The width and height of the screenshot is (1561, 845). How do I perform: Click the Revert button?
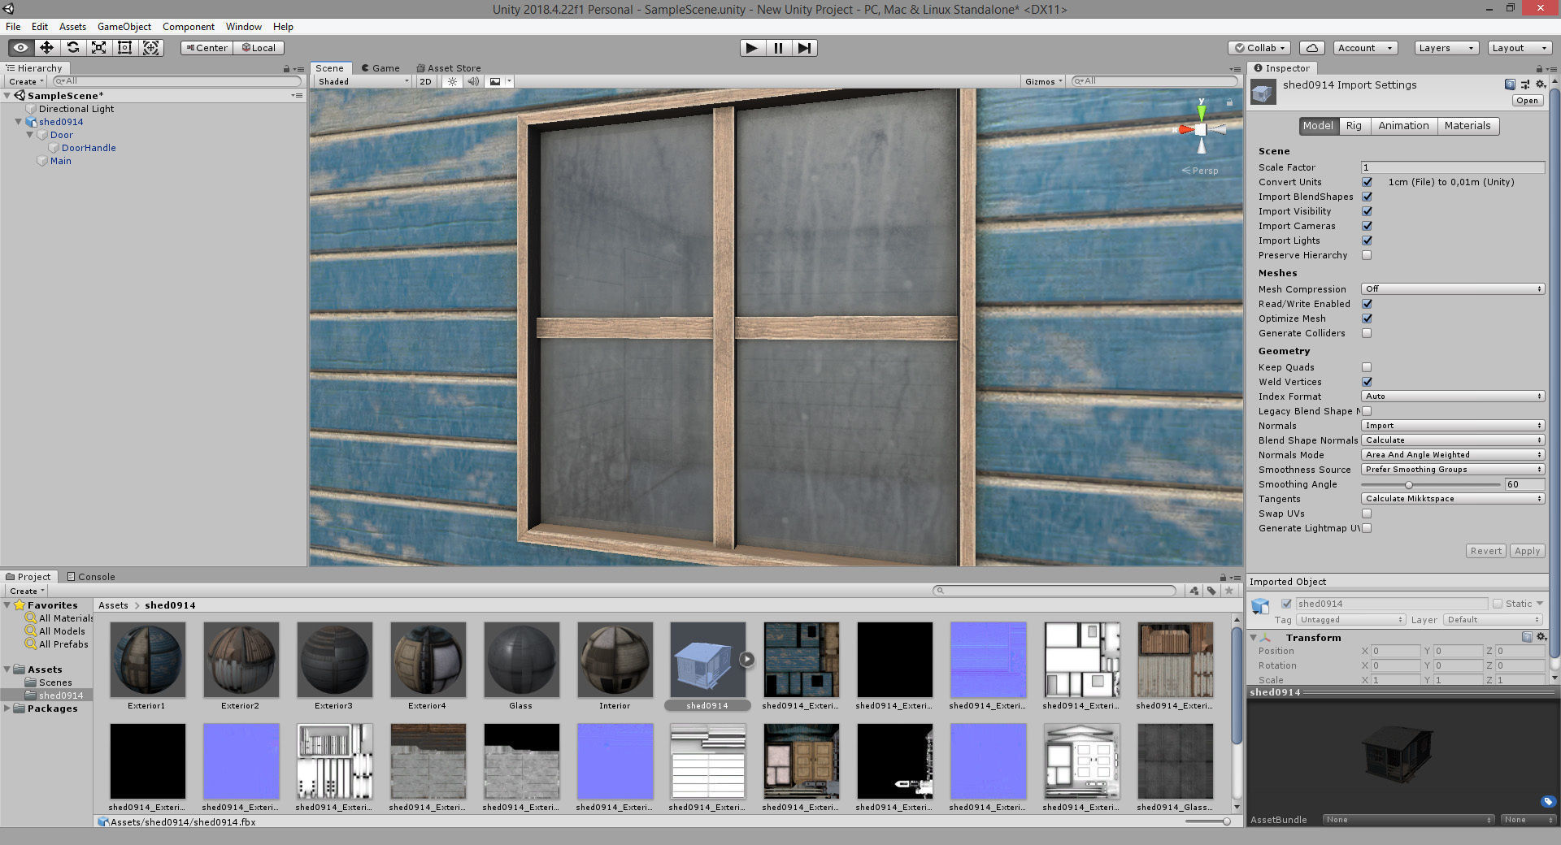click(1485, 551)
